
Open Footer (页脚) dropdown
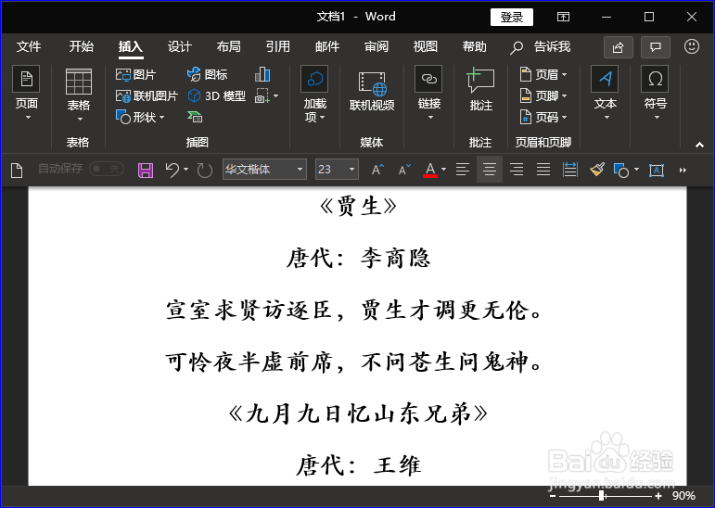tap(543, 95)
